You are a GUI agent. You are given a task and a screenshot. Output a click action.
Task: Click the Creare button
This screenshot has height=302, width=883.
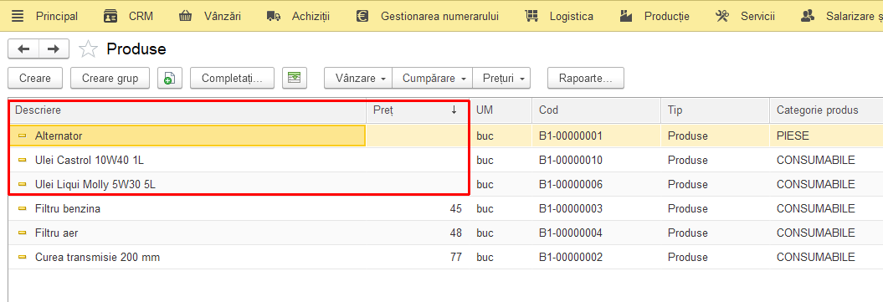point(35,78)
